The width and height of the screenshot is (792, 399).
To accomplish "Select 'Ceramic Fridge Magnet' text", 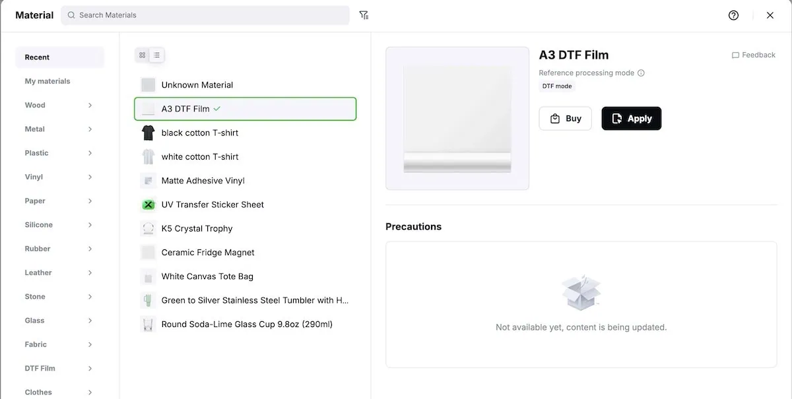I will point(208,253).
